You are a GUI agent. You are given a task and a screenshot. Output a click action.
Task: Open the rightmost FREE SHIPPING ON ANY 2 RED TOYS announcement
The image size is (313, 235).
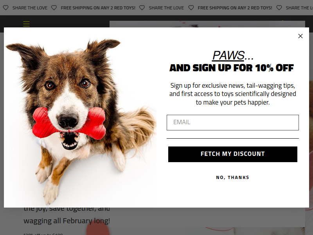pyautogui.click(x=235, y=8)
